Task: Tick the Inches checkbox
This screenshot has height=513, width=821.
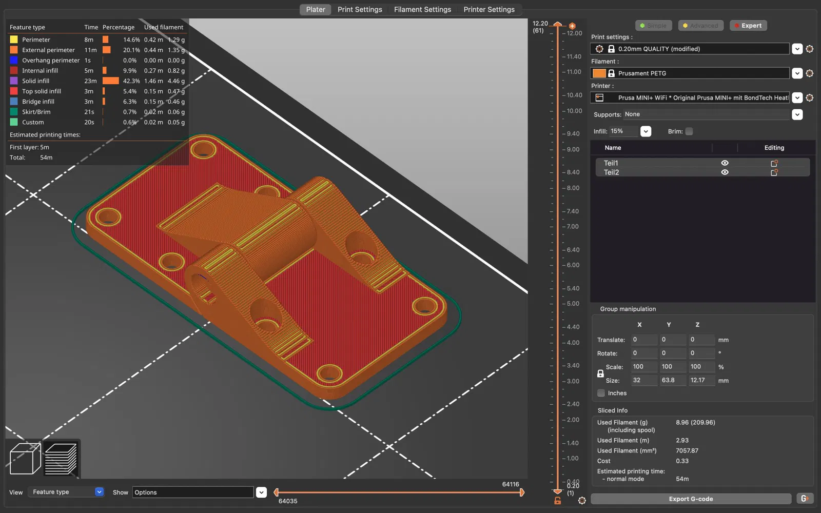Action: (x=601, y=393)
